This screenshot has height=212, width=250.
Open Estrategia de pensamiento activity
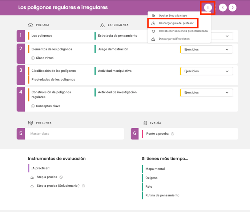[117, 36]
